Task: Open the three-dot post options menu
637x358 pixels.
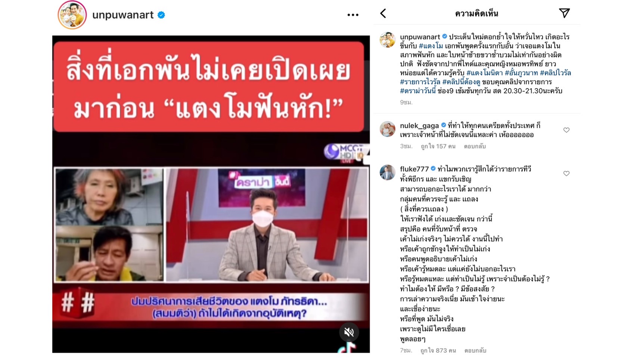Action: click(x=353, y=15)
